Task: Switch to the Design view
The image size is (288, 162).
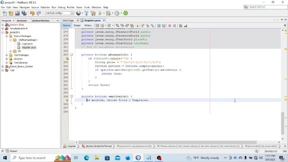Action: point(77,25)
